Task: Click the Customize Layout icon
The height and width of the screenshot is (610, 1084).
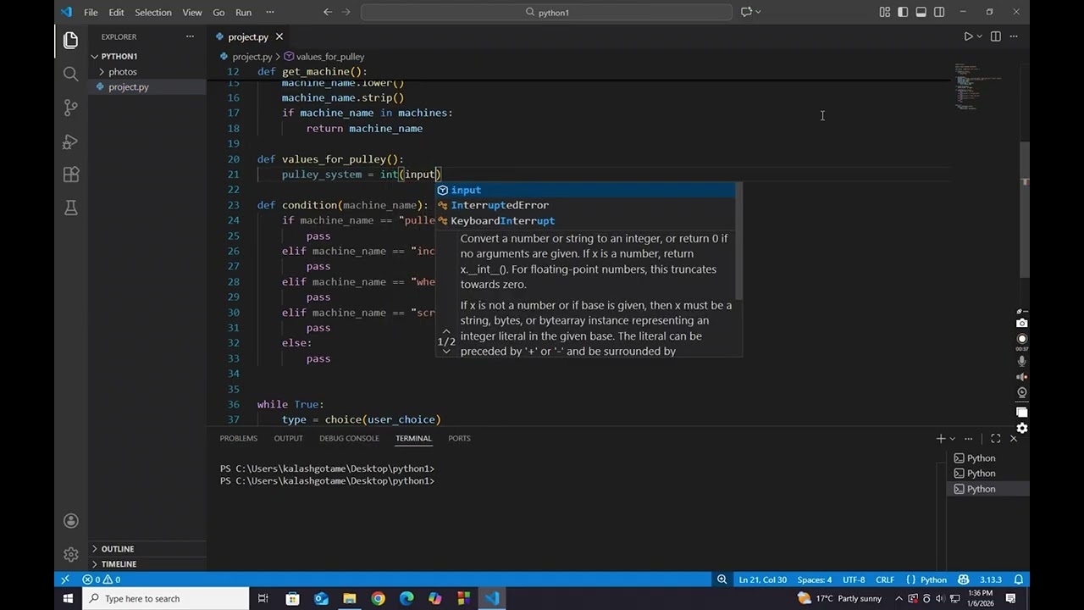Action: tap(885, 12)
